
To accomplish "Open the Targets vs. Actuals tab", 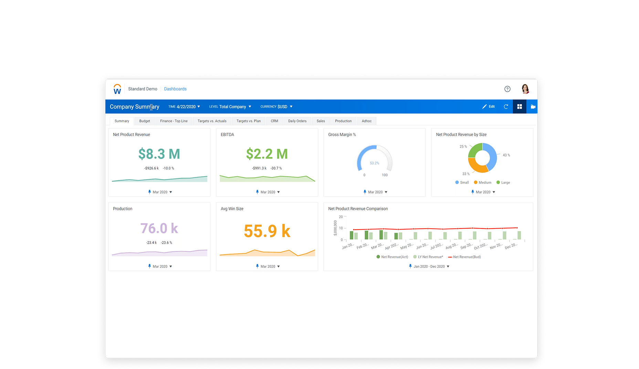I will (212, 121).
